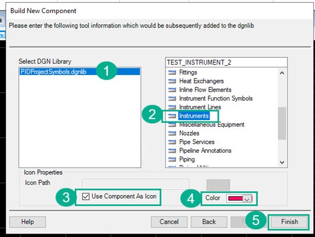Select Instrument Lines in the list
The width and height of the screenshot is (315, 237).
[200, 107]
